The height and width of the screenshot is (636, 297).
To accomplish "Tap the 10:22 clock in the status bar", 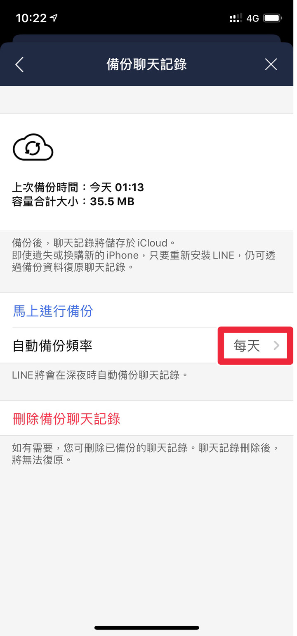I will click(31, 18).
